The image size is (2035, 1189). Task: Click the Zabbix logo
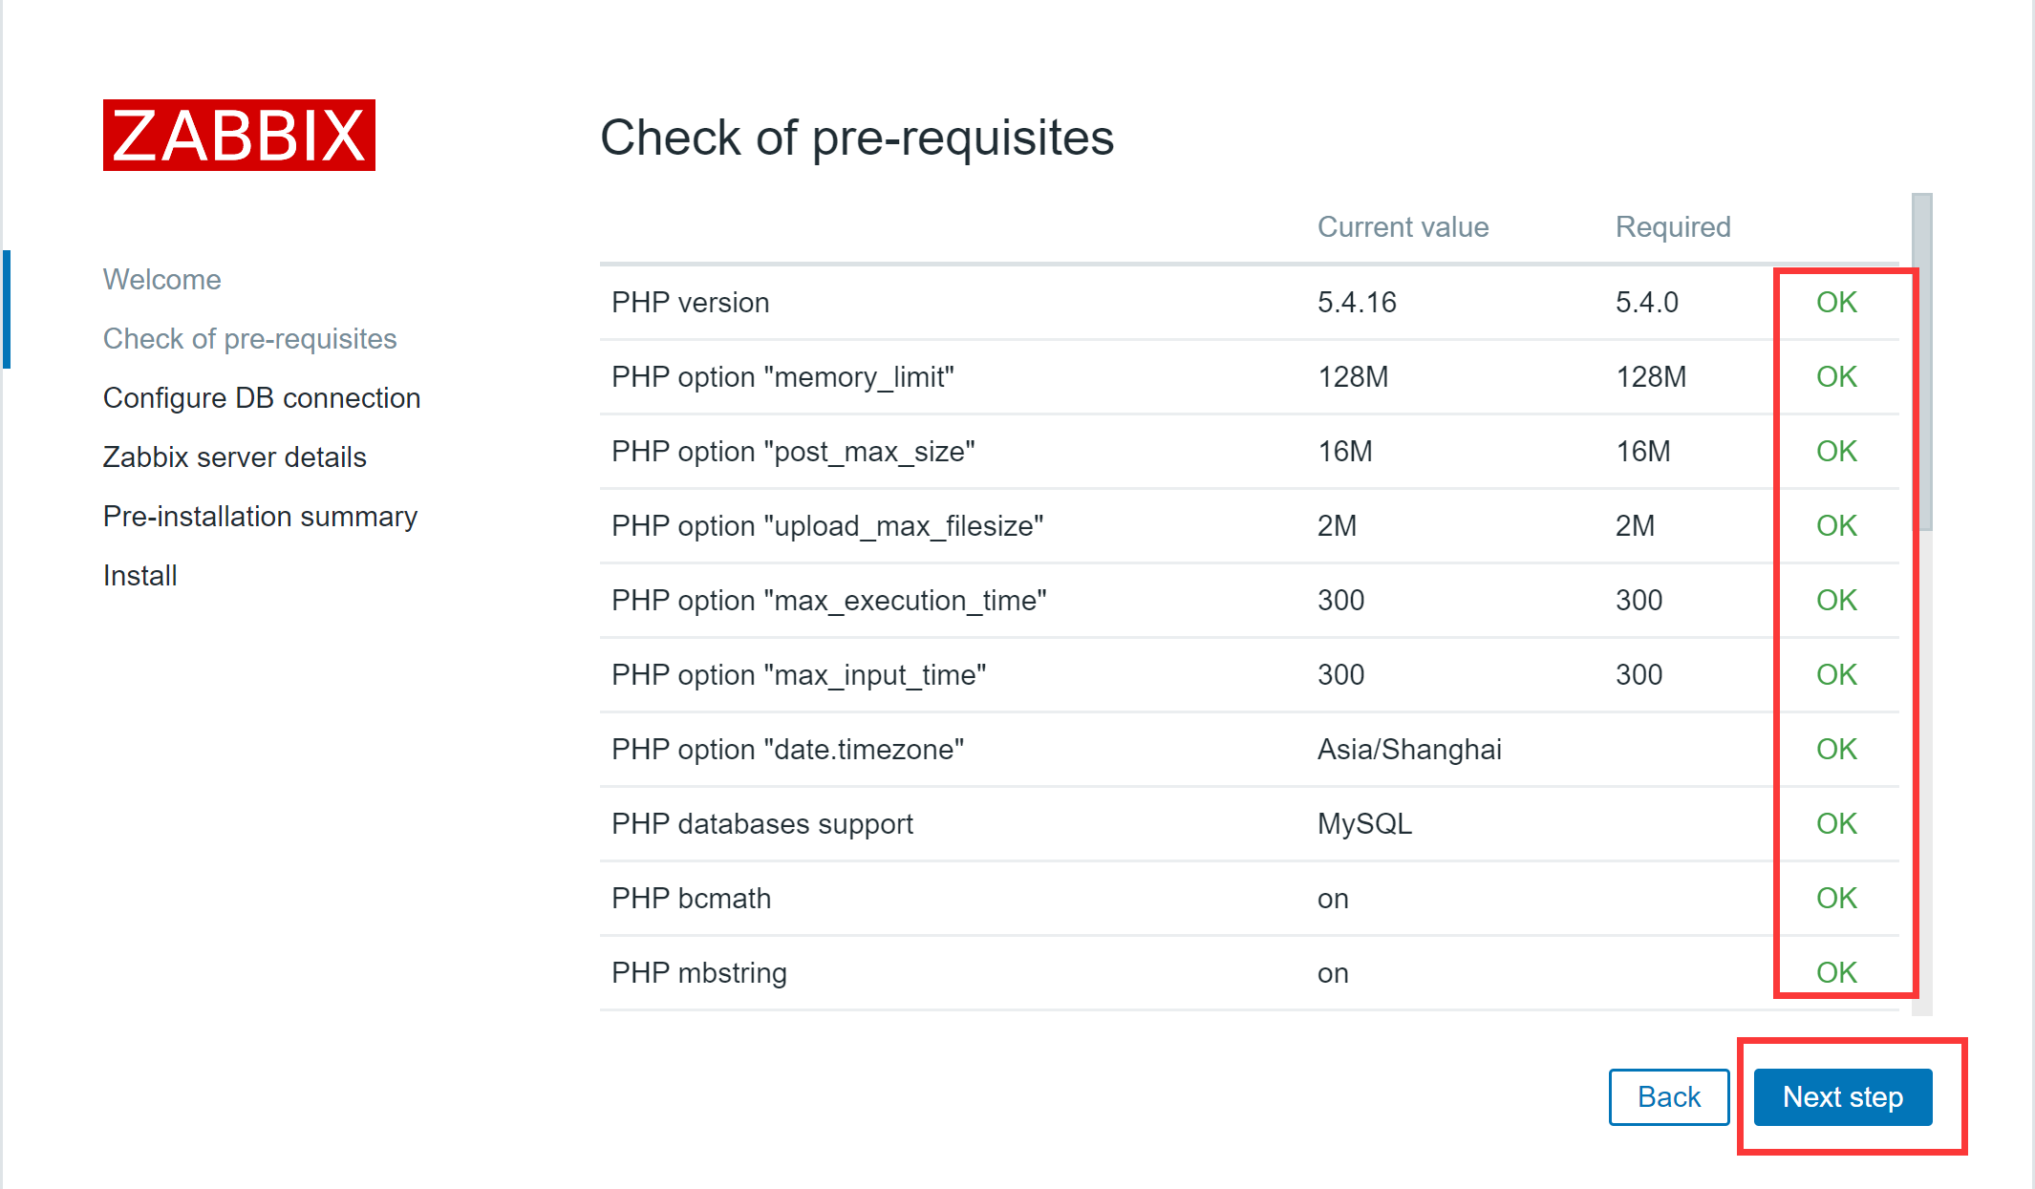[x=239, y=136]
